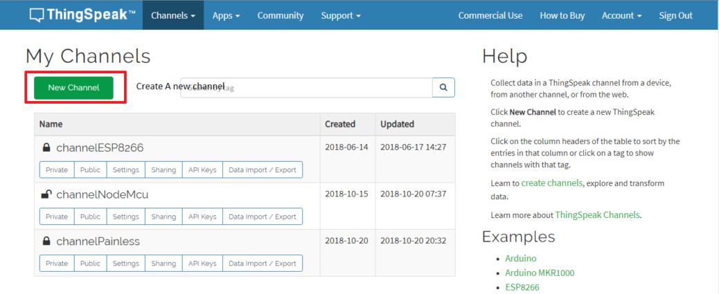Viewport: 719px width, 294px height.
Task: Click the ThingSpeak logo in navbar
Action: coord(82,15)
